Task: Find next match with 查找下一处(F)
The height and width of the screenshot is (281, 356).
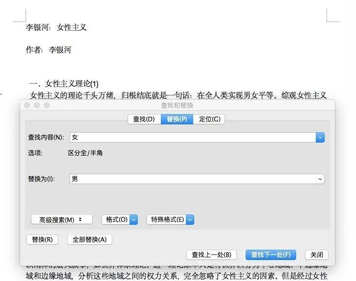Action: tap(271, 255)
